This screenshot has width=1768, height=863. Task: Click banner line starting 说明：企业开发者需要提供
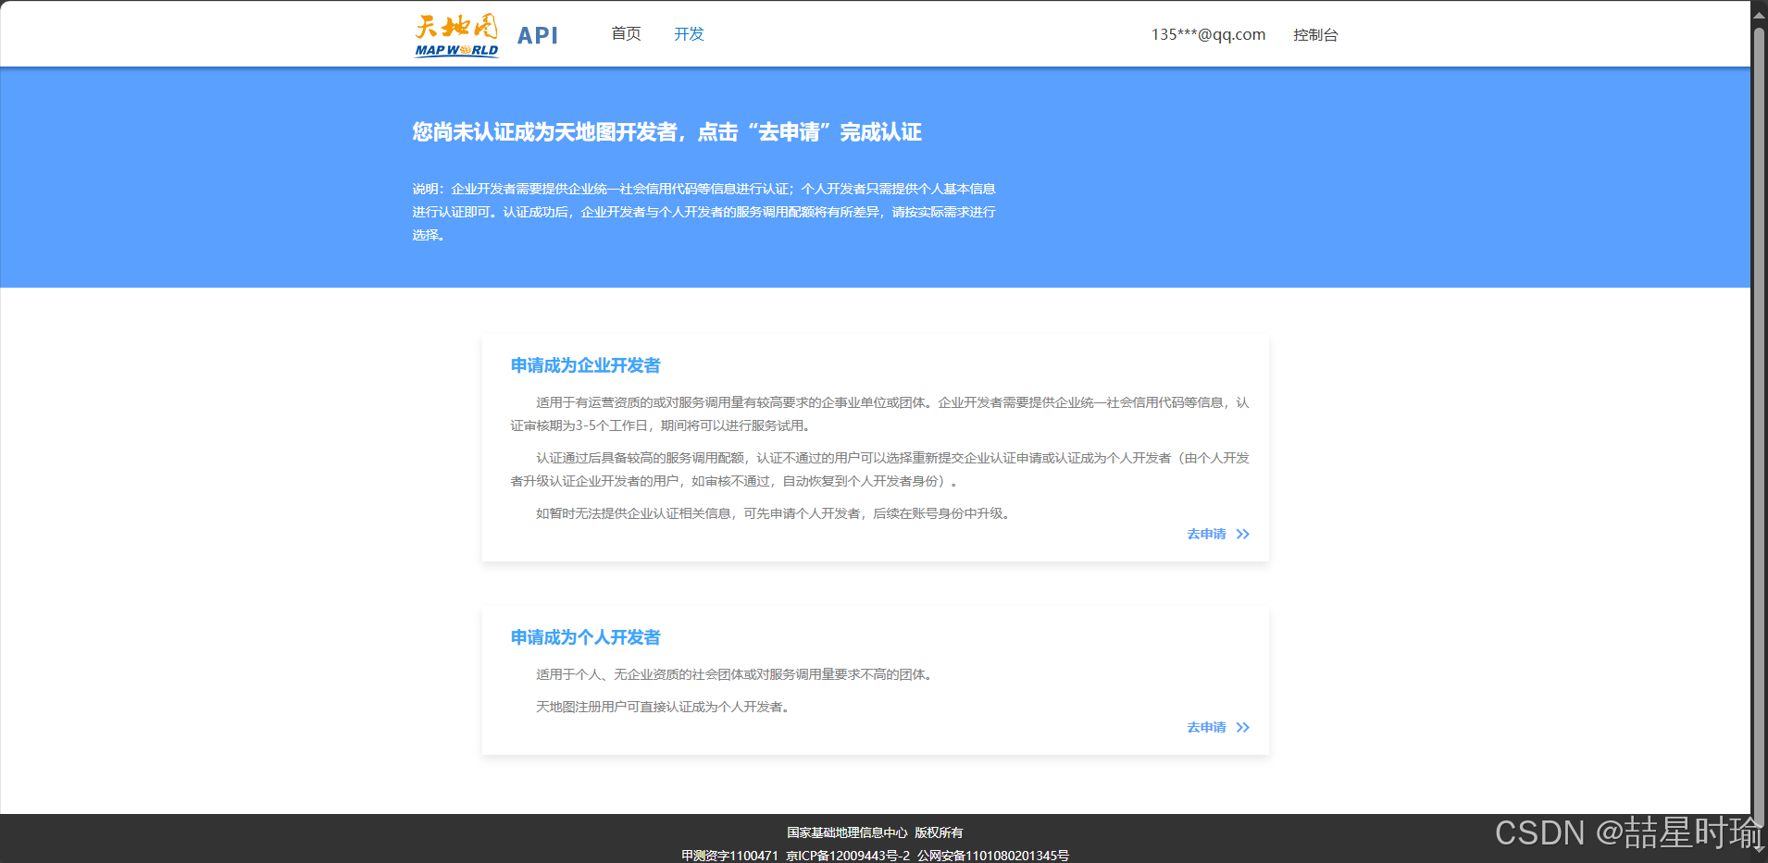(x=703, y=189)
